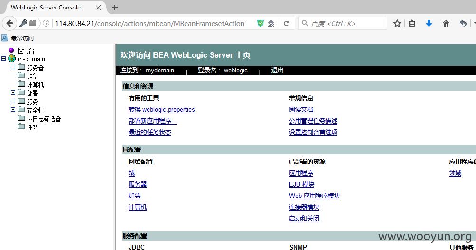Open the bookmarks list icon
Screen dimensions: 476x250
tap(412, 23)
